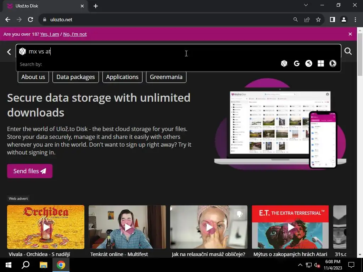Open Chrome side panel
Screen dimensions: 363x272
(x=333, y=20)
